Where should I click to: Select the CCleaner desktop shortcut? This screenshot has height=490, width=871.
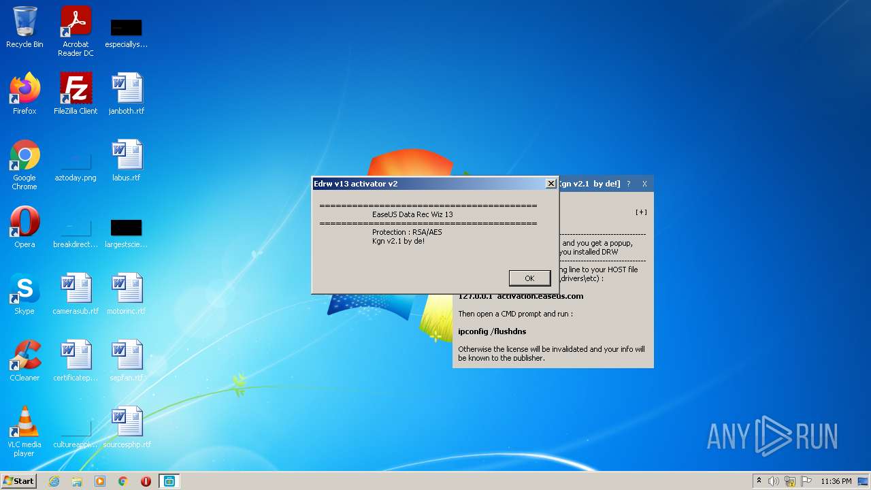pos(24,360)
